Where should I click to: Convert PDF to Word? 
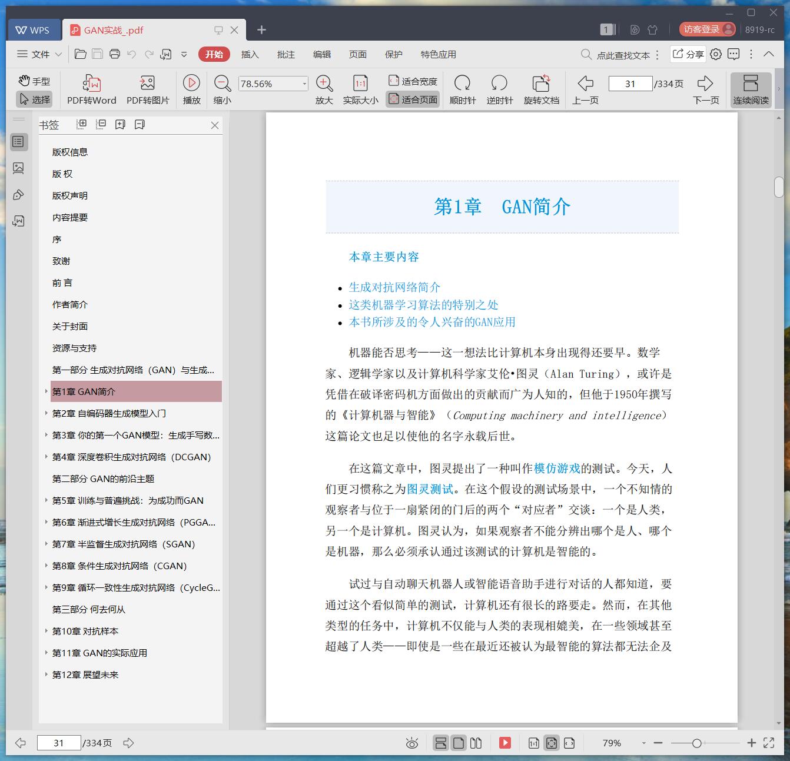91,90
